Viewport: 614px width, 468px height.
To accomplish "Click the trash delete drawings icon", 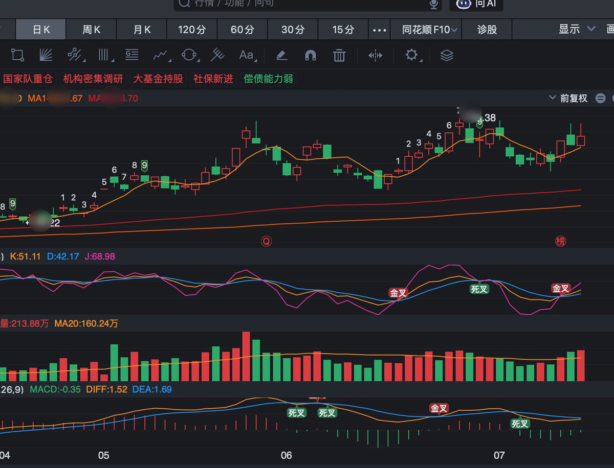I will pos(339,55).
